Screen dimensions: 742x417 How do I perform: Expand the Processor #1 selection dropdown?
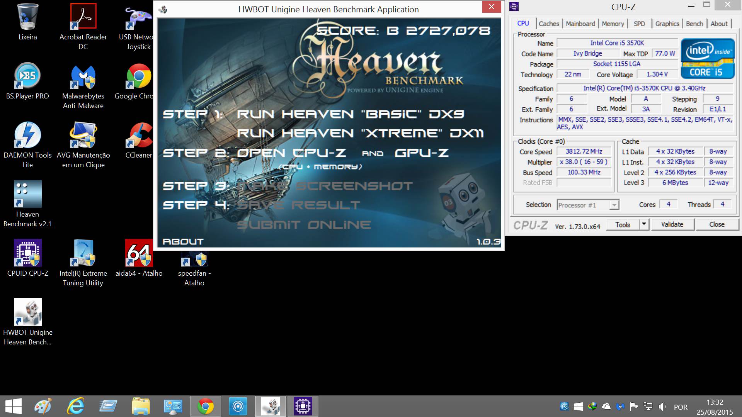614,205
